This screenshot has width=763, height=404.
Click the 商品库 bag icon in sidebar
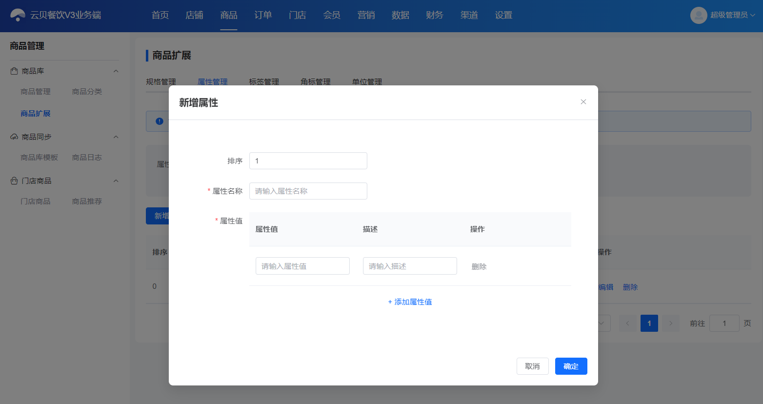pos(14,71)
